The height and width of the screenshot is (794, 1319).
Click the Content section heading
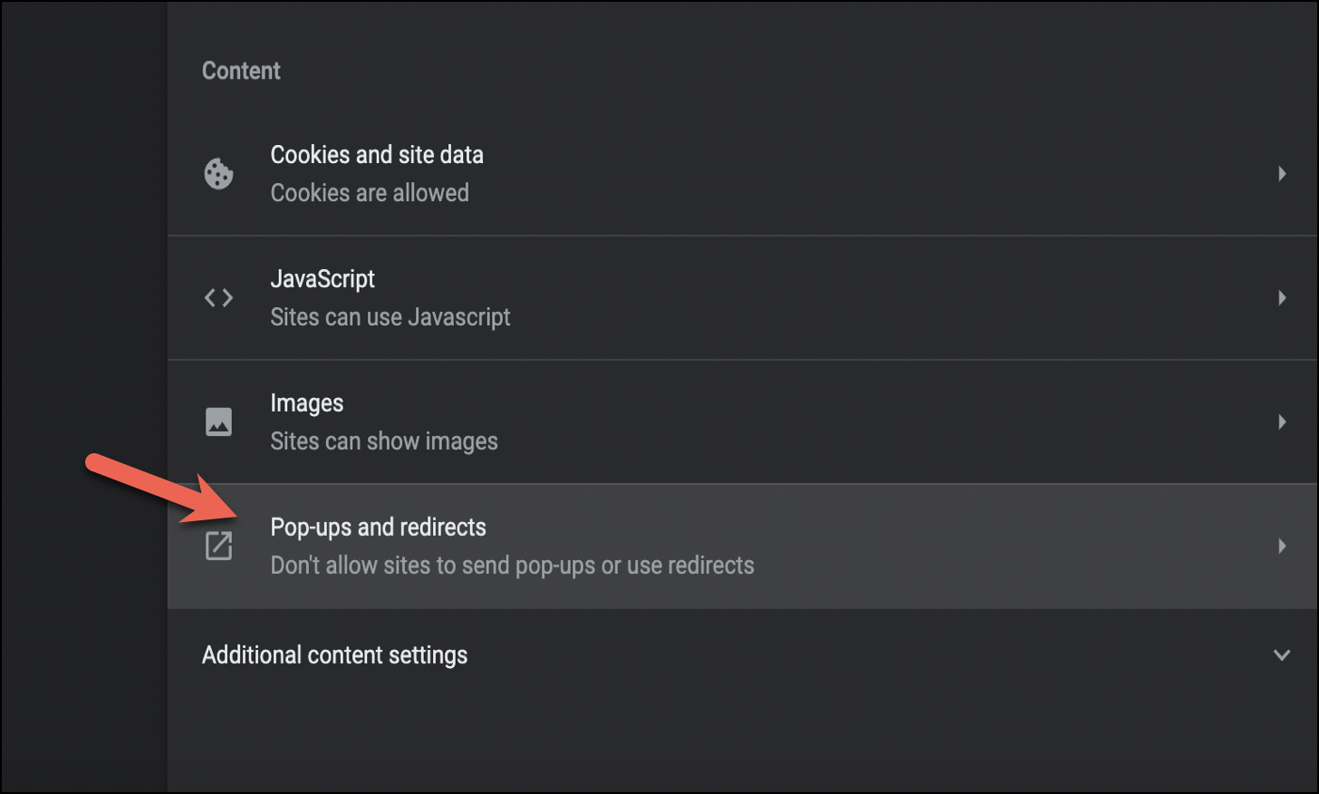[x=241, y=71]
